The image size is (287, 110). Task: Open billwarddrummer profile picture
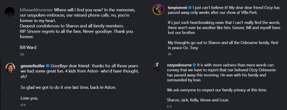(x=10, y=12)
